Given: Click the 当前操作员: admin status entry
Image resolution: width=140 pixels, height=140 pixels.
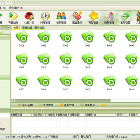Looking at the screenshot, I should (x=117, y=137).
